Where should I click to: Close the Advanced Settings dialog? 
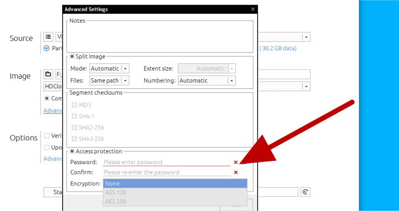(253, 9)
